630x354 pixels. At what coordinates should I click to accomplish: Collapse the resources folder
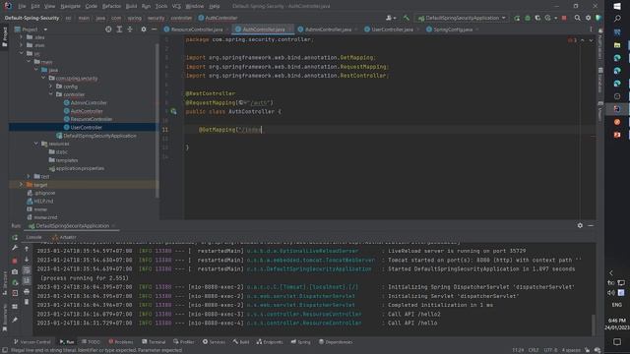pos(36,144)
